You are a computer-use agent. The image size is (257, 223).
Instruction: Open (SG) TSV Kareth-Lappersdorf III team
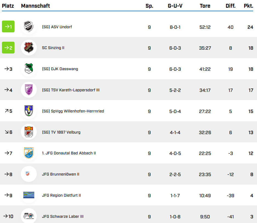[x=71, y=90]
